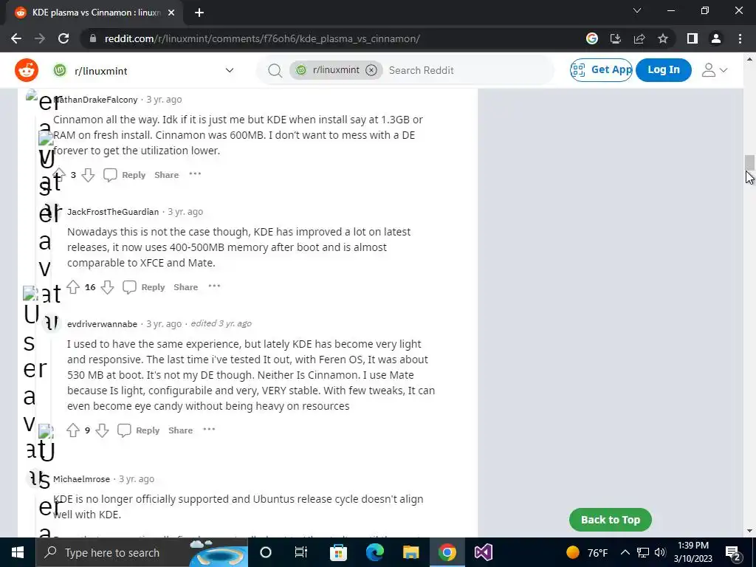Focus the Search Reddit input field

(467, 70)
